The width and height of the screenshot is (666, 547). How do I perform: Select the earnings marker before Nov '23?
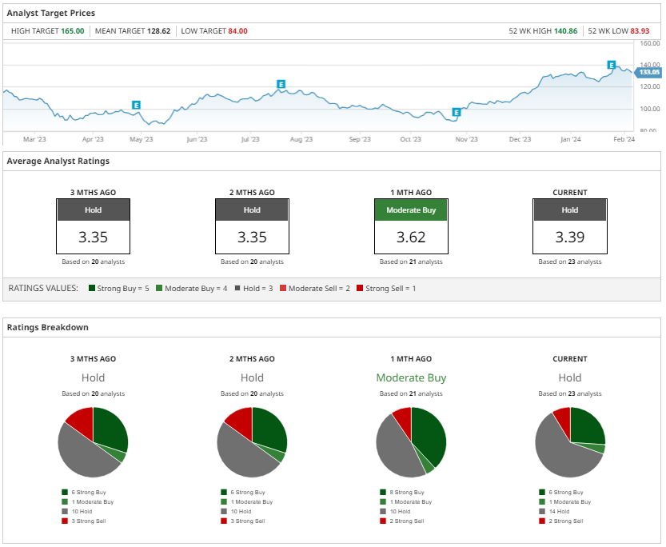457,112
